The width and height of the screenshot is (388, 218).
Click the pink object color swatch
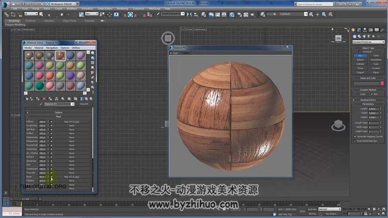click(382, 84)
